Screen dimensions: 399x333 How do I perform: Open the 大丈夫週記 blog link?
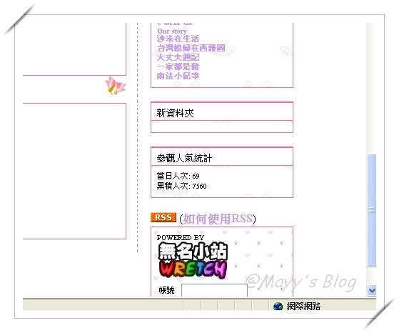[178, 57]
